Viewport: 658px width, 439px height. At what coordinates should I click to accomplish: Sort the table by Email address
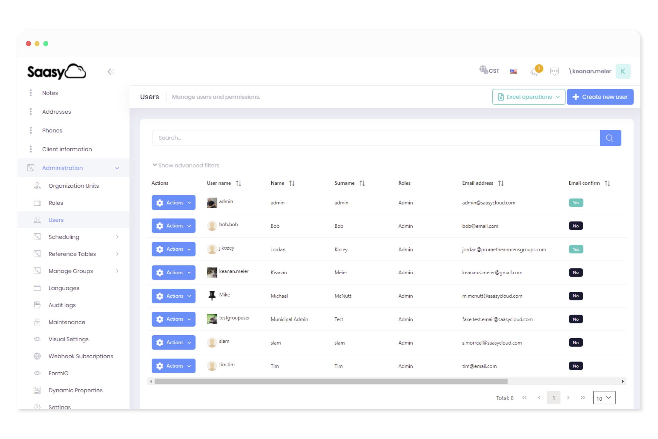pos(501,183)
